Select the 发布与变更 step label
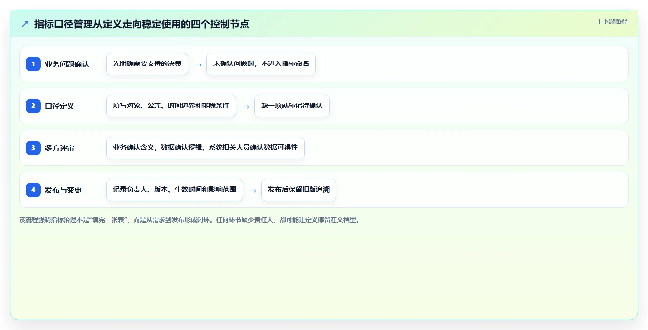Screen dimensions: 648x330 point(64,190)
